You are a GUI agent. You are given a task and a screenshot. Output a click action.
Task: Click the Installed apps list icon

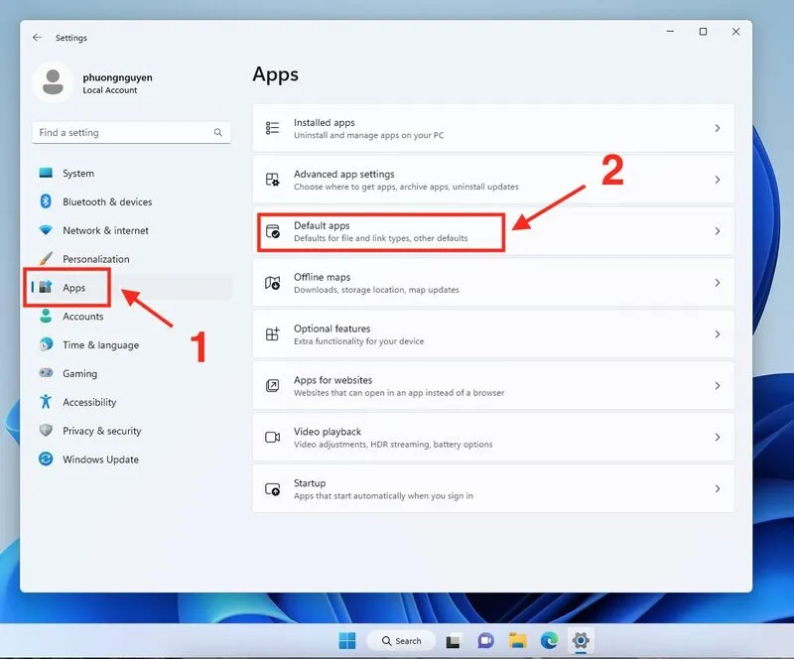coord(272,128)
